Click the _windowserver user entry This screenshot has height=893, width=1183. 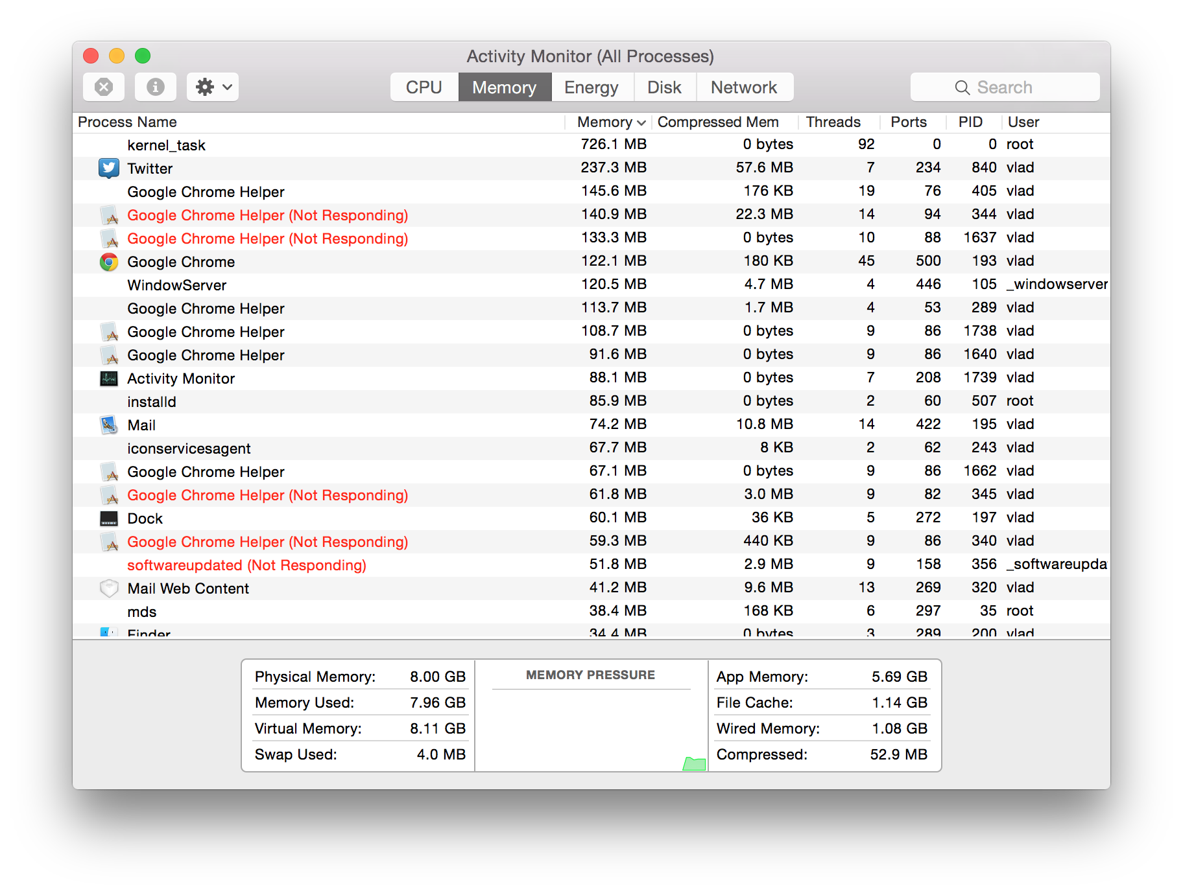(1057, 284)
